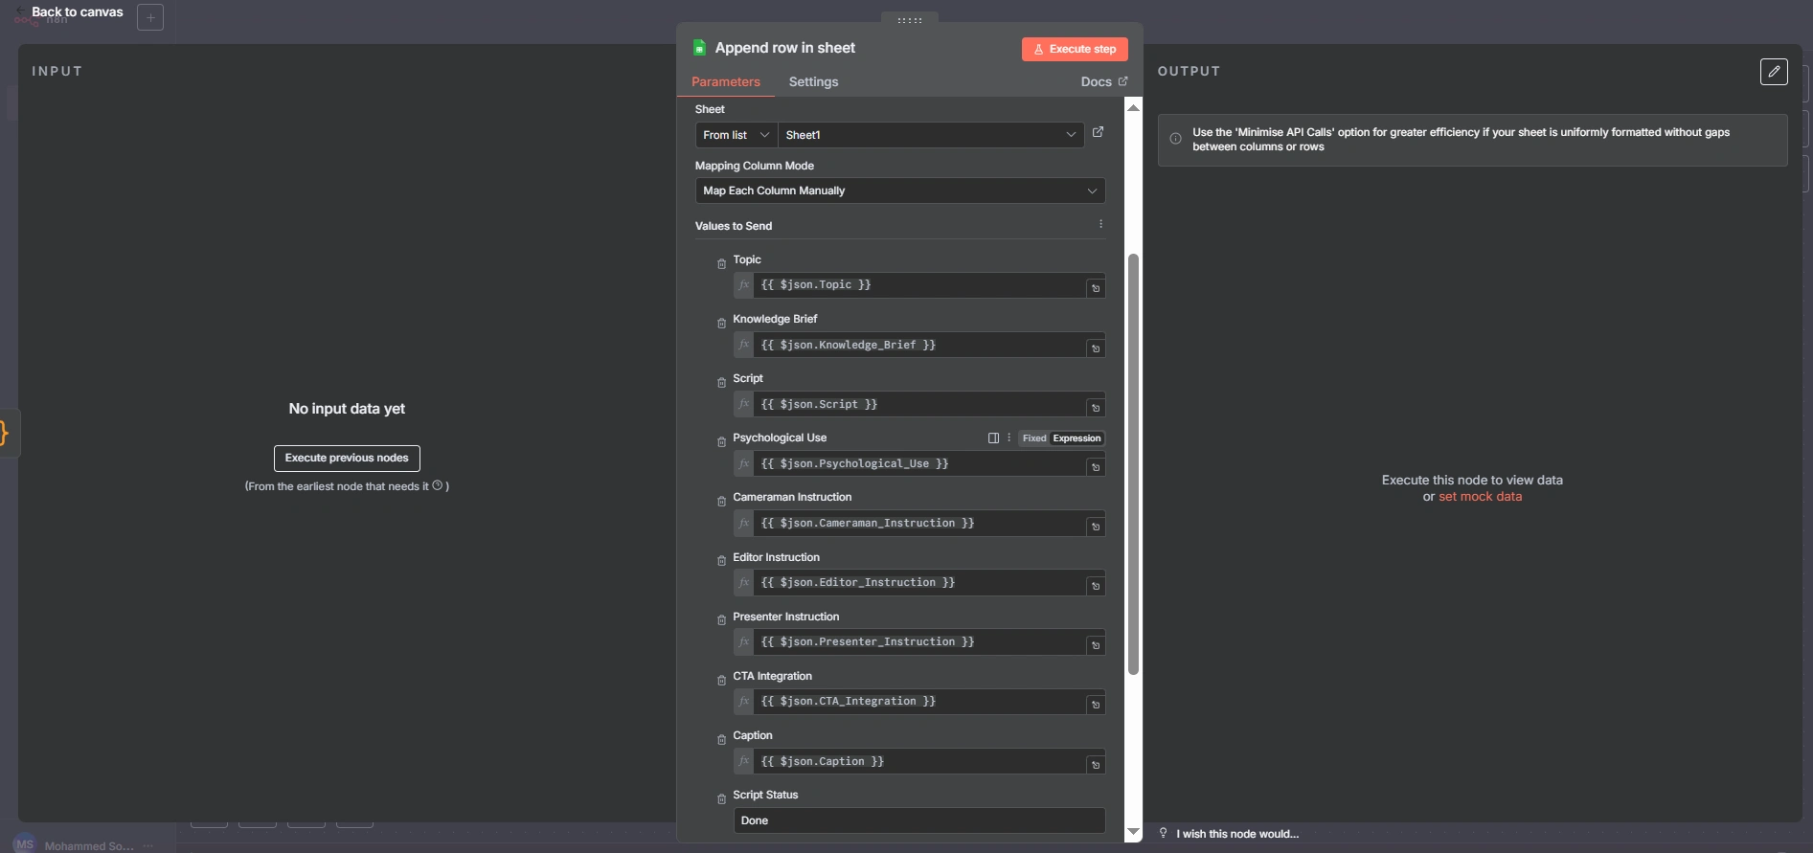Remove the CTA Integration field

click(x=721, y=680)
